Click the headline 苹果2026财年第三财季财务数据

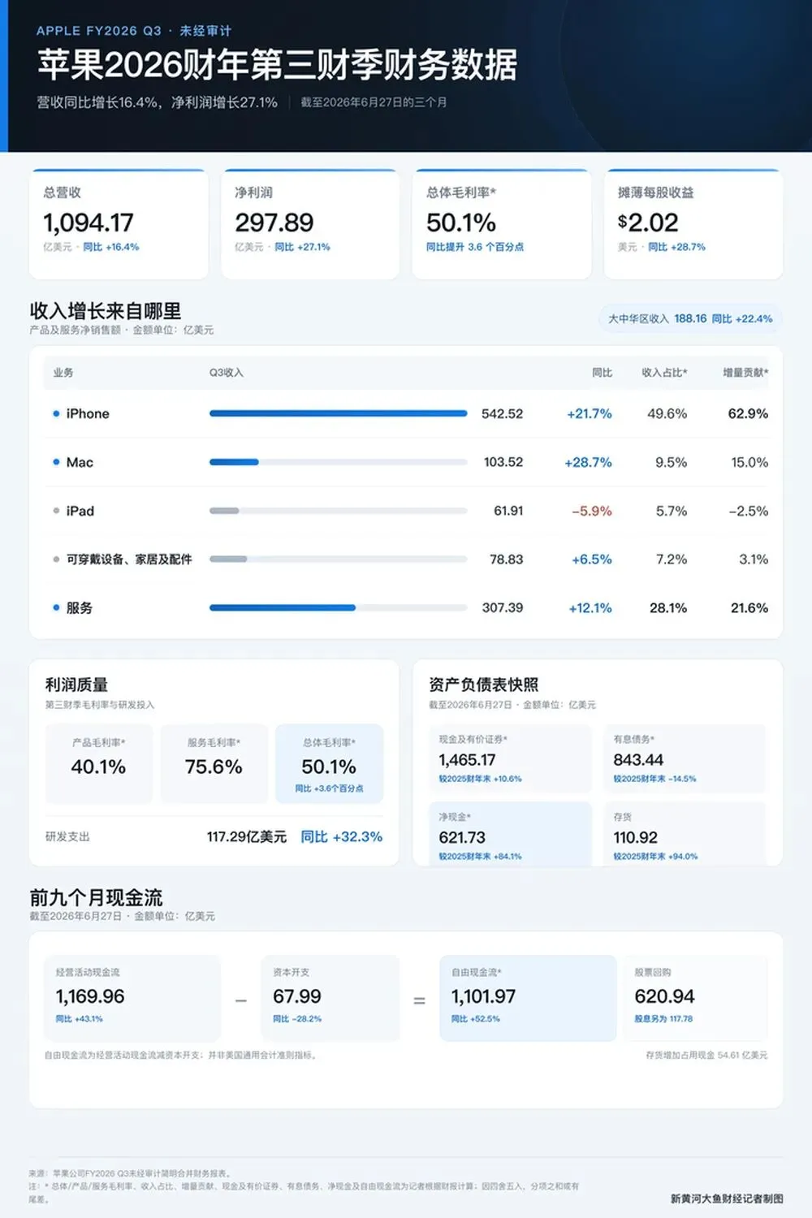point(277,65)
